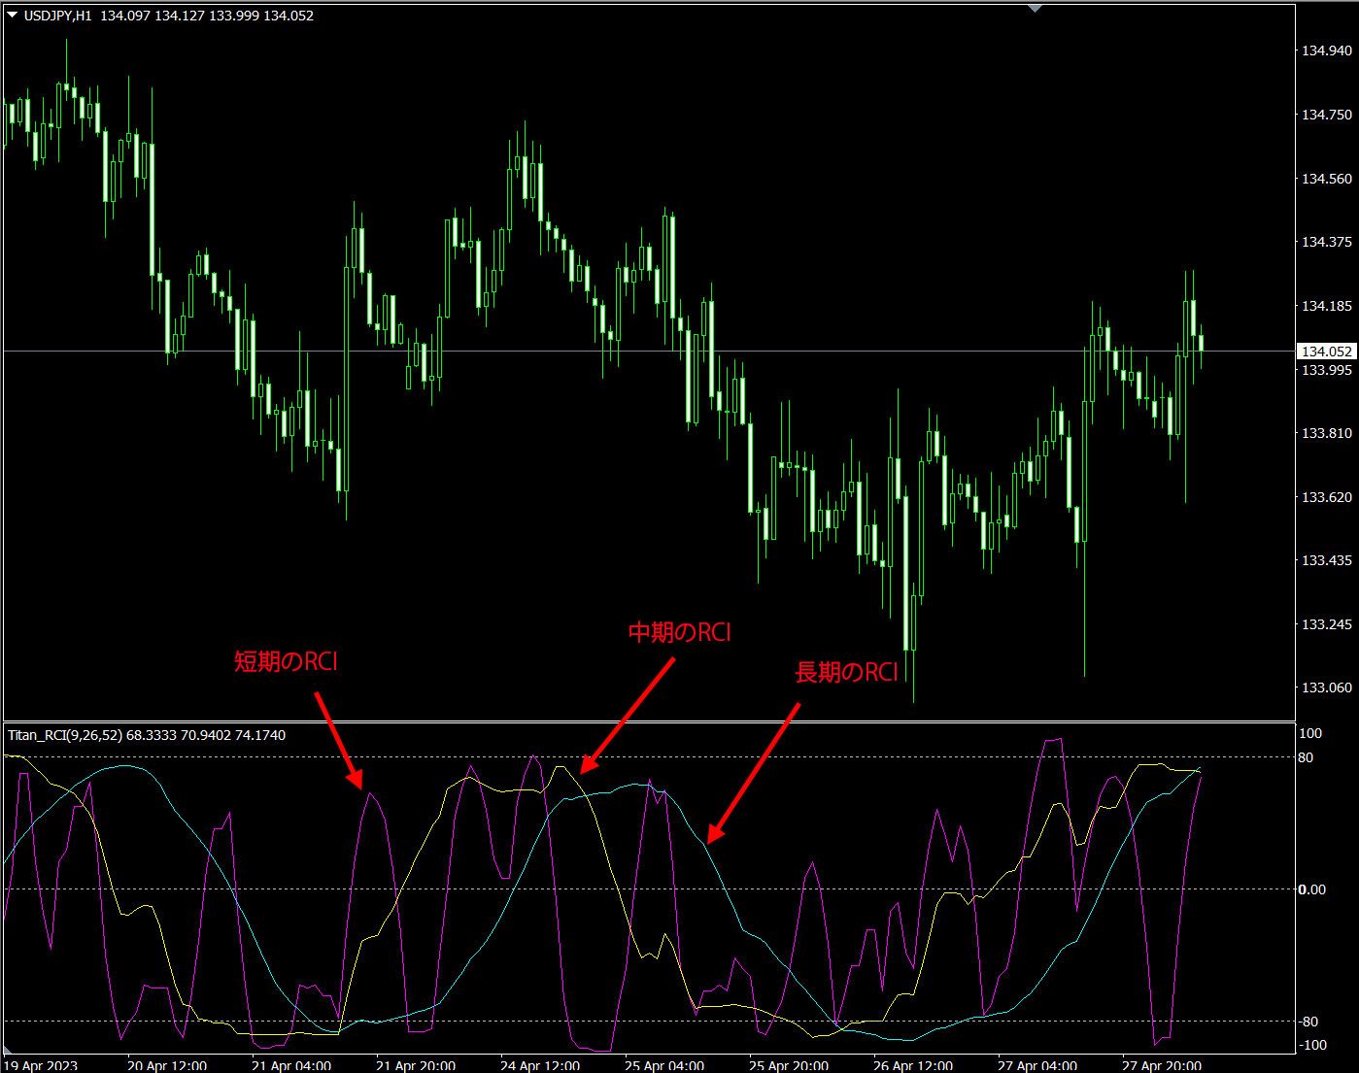The height and width of the screenshot is (1073, 1359).
Task: Click the gray chart shift marker at top
Action: tap(1036, 9)
